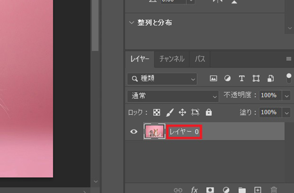This screenshot has height=193, width=294.
Task: Click the 塗り 100% value field
Action: click(270, 113)
